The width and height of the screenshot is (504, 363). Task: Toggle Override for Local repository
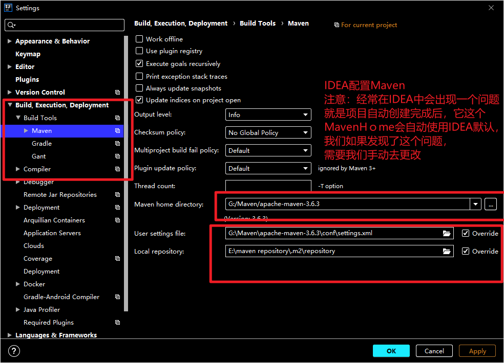pos(466,251)
